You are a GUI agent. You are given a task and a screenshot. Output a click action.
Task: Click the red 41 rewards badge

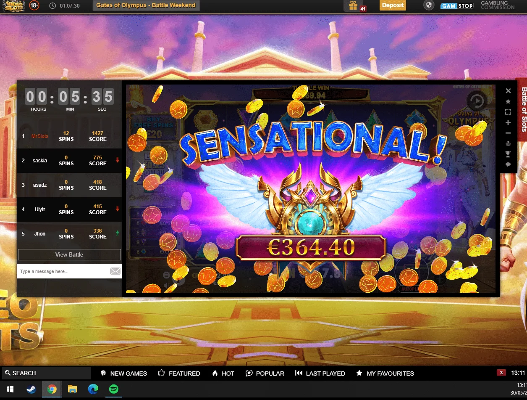click(x=363, y=8)
